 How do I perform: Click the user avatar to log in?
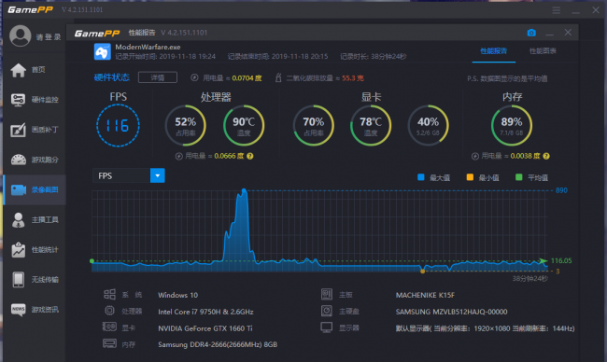point(21,36)
